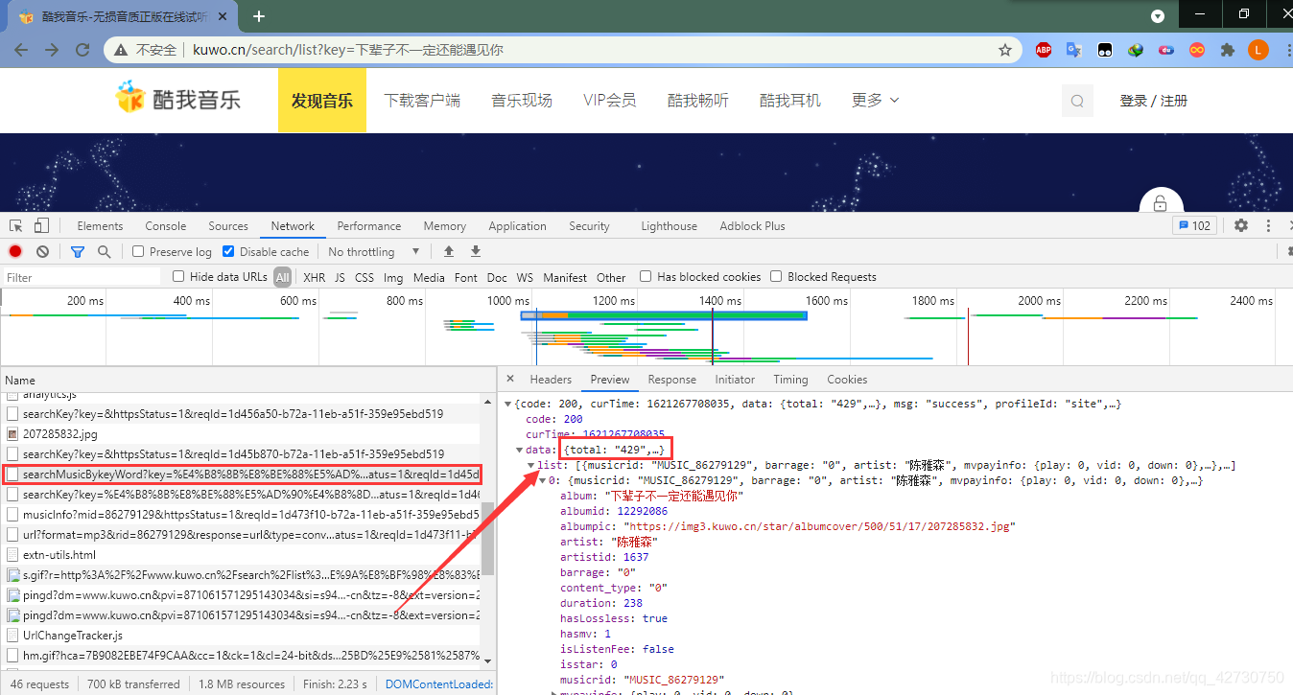Viewport: 1293px width, 695px height.
Task: Click the VIP会员 nav link
Action: [x=609, y=100]
